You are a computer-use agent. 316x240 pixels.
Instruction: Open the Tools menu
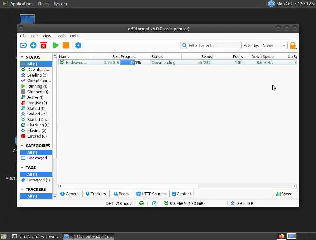[x=61, y=36]
